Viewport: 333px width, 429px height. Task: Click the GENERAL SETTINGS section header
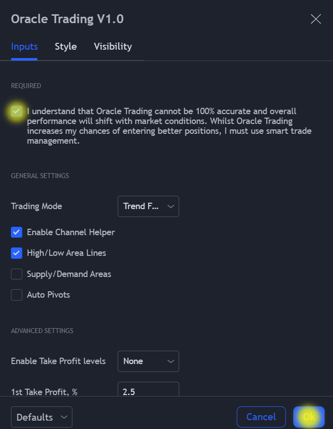point(40,176)
